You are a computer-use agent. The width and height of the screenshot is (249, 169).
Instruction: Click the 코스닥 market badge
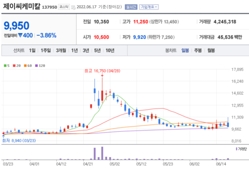(64, 7)
